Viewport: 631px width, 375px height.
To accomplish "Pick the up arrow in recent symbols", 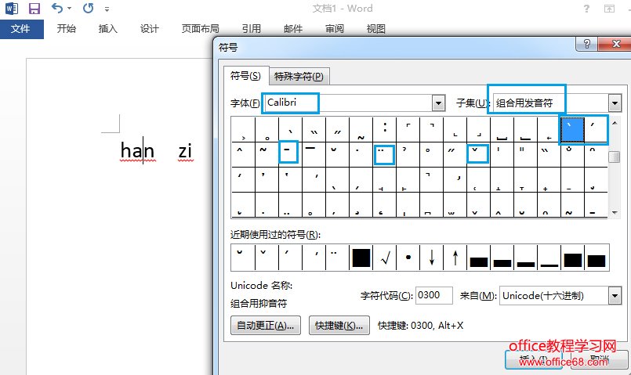I will (455, 258).
